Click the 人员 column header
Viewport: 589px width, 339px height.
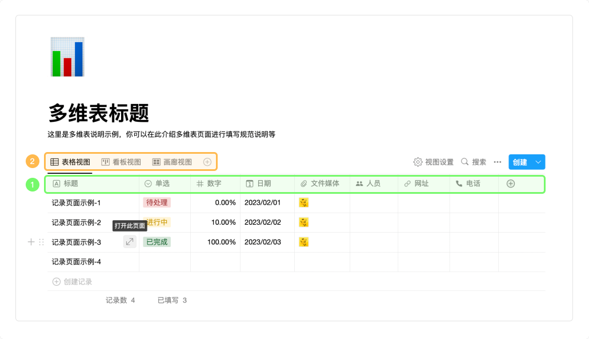point(374,184)
